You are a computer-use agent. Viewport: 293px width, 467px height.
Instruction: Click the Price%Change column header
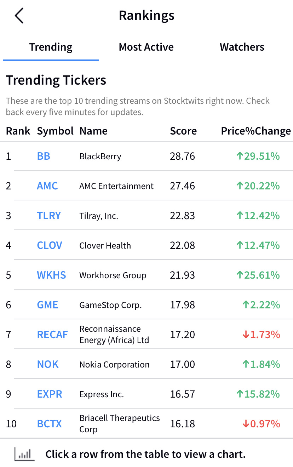coord(256,131)
